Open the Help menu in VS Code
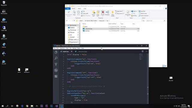This screenshot has height=108, width=192. 82,48
